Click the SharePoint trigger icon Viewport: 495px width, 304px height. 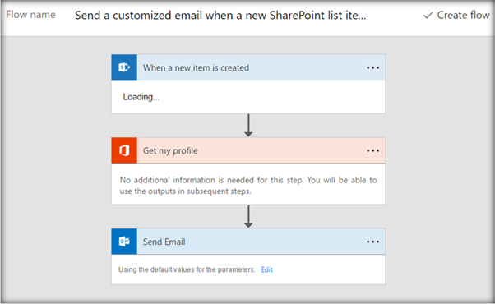coord(124,67)
